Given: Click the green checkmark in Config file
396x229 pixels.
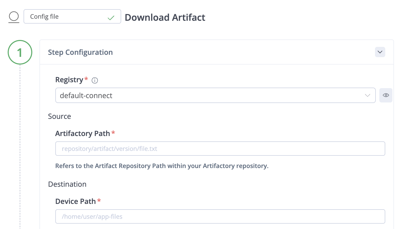Looking at the screenshot, I should click(111, 18).
